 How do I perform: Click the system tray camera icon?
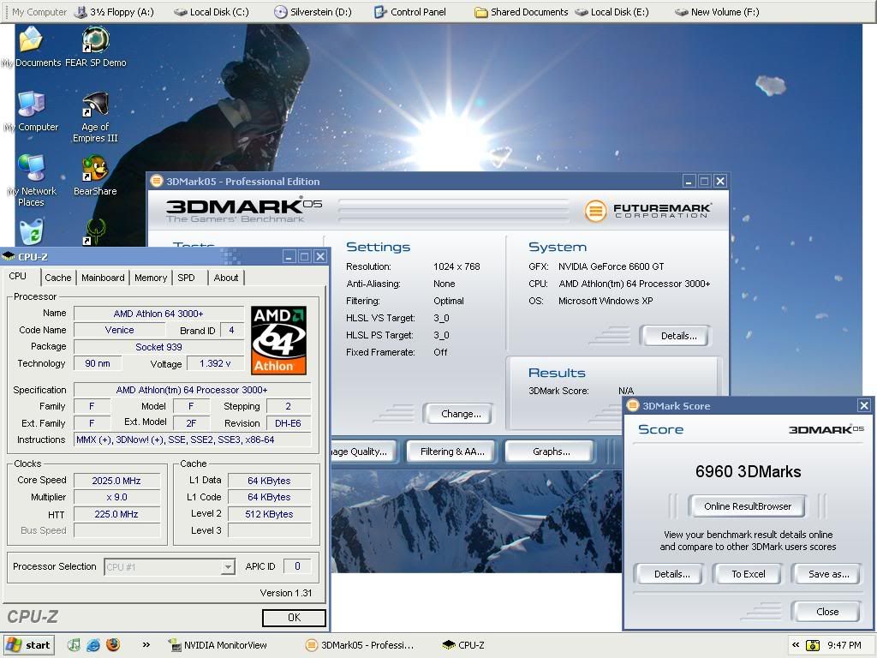[812, 645]
